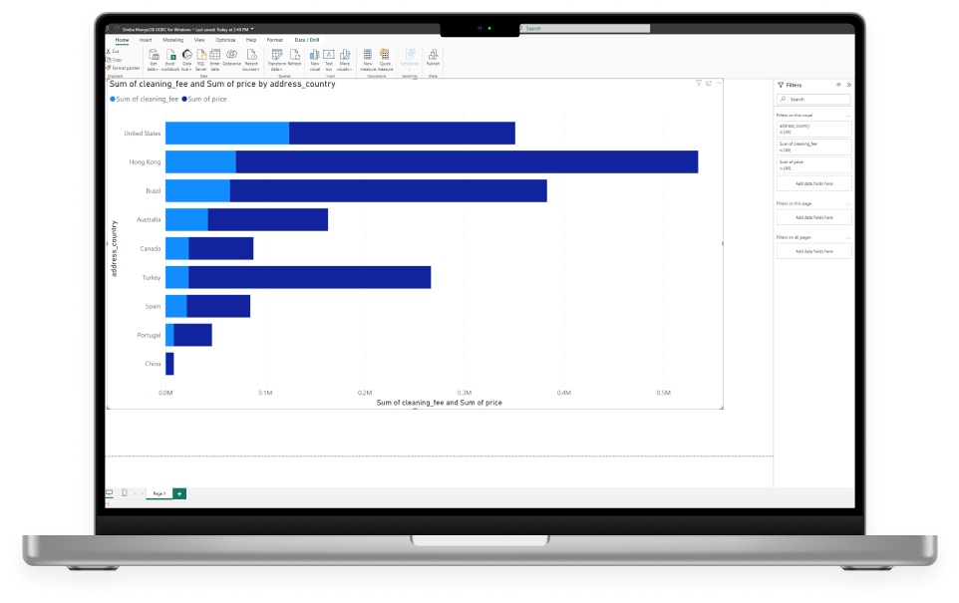Switch to desktop layout view
Screen dimensions: 959x603
point(110,493)
